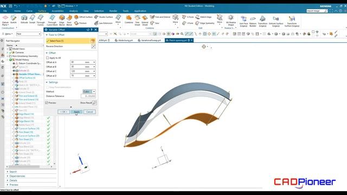This screenshot has width=347, height=195.
Task: Select the Edge Blend tool
Action: [62, 20]
